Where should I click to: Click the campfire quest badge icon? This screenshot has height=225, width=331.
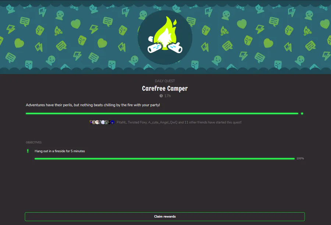[165, 37]
